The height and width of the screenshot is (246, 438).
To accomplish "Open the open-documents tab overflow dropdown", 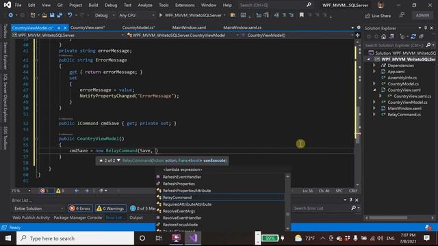I will tap(352, 27).
